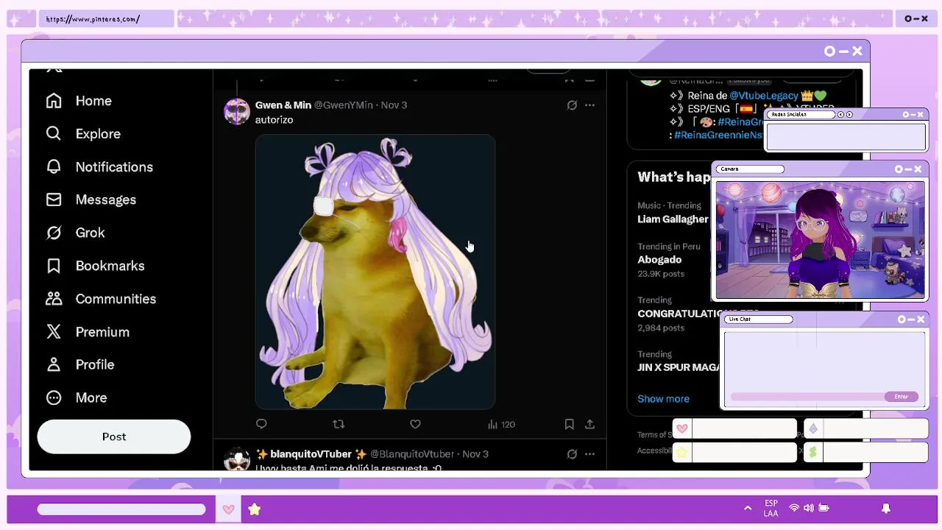The height and width of the screenshot is (530, 942).
Task: Open the volume speaker tray icon
Action: 809,508
